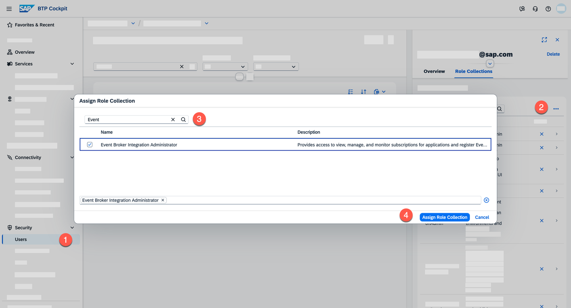
Task: Clear the Event search text with X
Action: tap(173, 119)
